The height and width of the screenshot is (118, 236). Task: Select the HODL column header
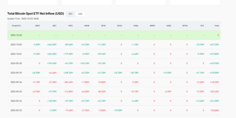(136, 26)
